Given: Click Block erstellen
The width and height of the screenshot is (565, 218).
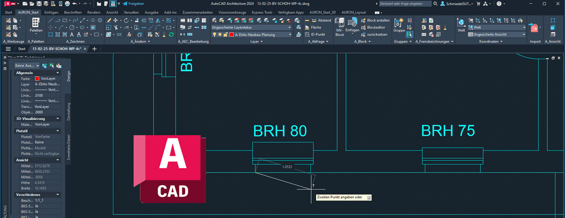Looking at the screenshot, I should 375,20.
